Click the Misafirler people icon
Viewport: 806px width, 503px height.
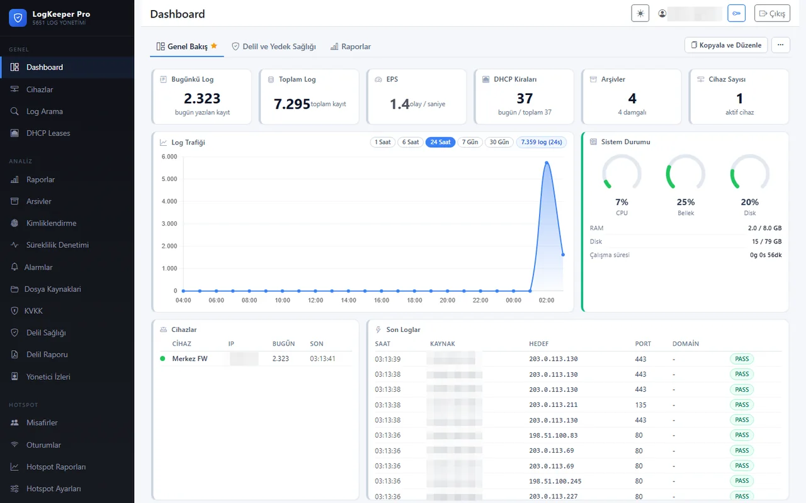point(14,423)
